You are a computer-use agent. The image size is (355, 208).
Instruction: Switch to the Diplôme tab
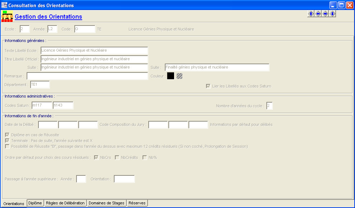[35, 203]
